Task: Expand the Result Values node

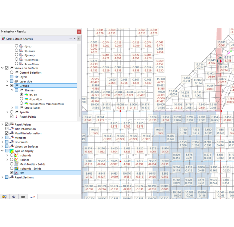Action: (2, 124)
